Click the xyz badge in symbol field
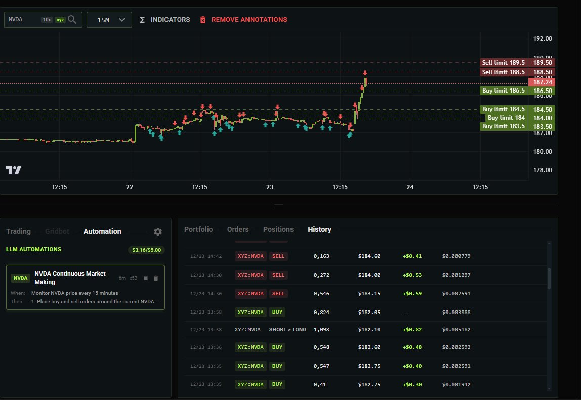 point(60,20)
